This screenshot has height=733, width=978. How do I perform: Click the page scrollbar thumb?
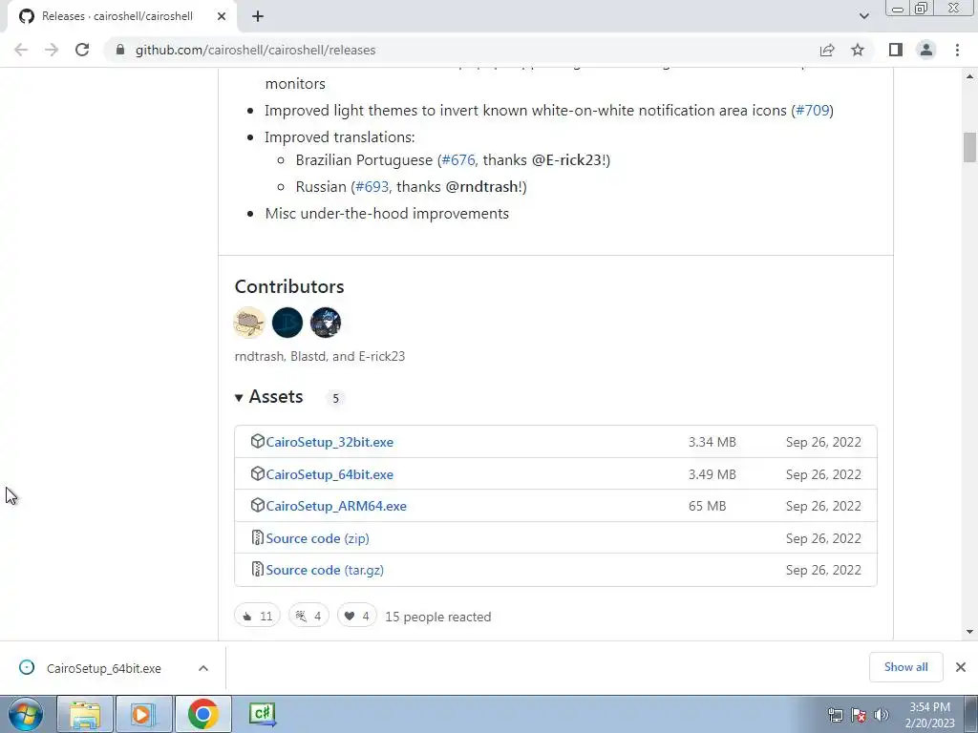pyautogui.click(x=970, y=147)
